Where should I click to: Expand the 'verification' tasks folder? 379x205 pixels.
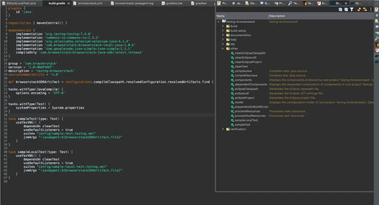coord(223,129)
